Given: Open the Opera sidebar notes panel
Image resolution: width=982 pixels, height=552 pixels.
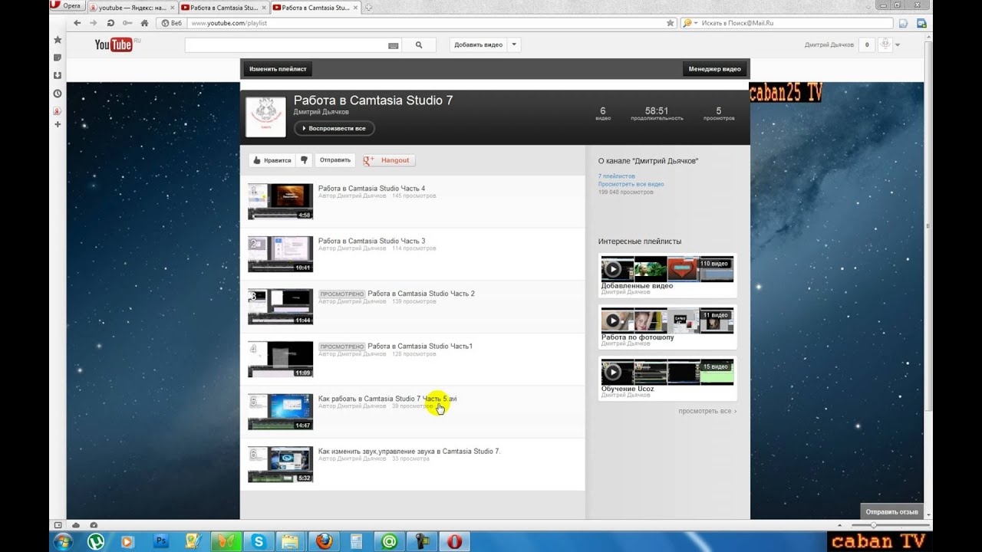Looking at the screenshot, I should click(x=58, y=58).
